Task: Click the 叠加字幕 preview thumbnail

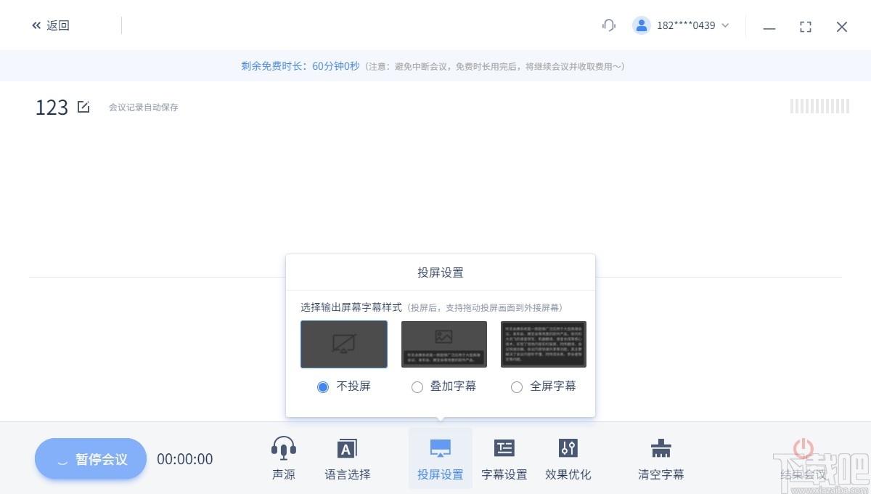Action: pos(443,344)
